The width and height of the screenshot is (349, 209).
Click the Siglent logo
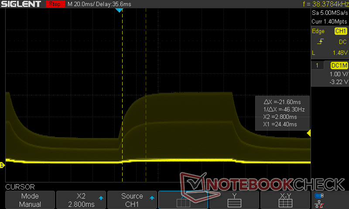coord(21,4)
